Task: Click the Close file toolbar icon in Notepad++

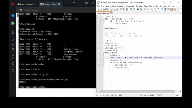Action: (111, 9)
